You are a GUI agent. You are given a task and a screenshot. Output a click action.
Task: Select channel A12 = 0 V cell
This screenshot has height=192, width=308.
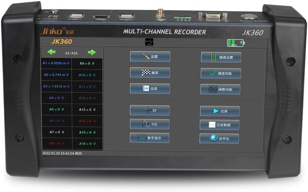click(x=87, y=98)
